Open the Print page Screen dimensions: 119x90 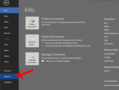(x=9, y=45)
